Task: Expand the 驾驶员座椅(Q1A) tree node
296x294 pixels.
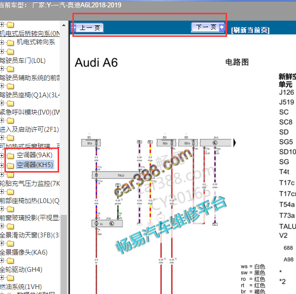Action: 1,86
